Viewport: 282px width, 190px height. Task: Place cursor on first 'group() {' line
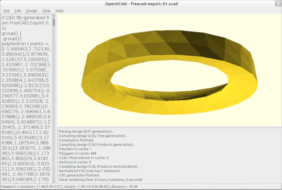[12, 33]
